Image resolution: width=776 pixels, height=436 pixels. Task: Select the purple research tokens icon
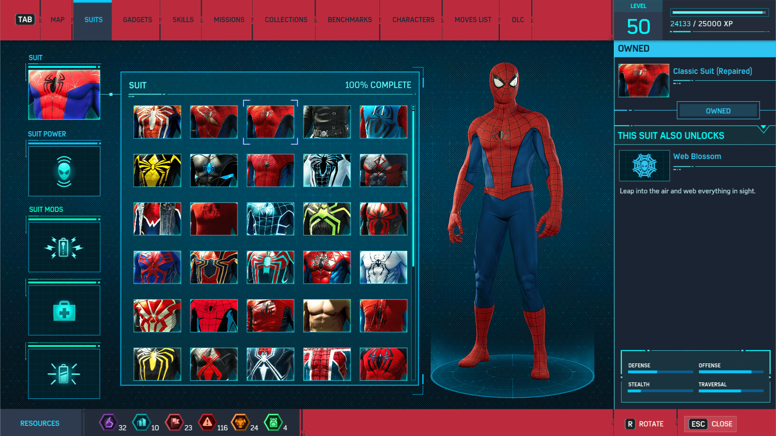(108, 423)
